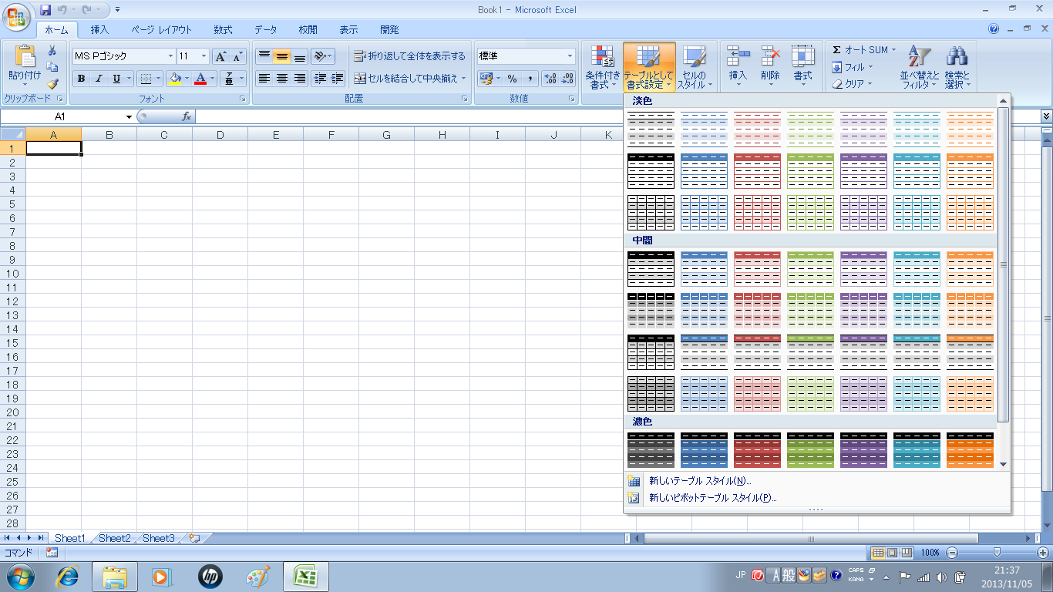Click the 検索と選択 binoculars icon
Screen dimensions: 1053x592
(957, 66)
